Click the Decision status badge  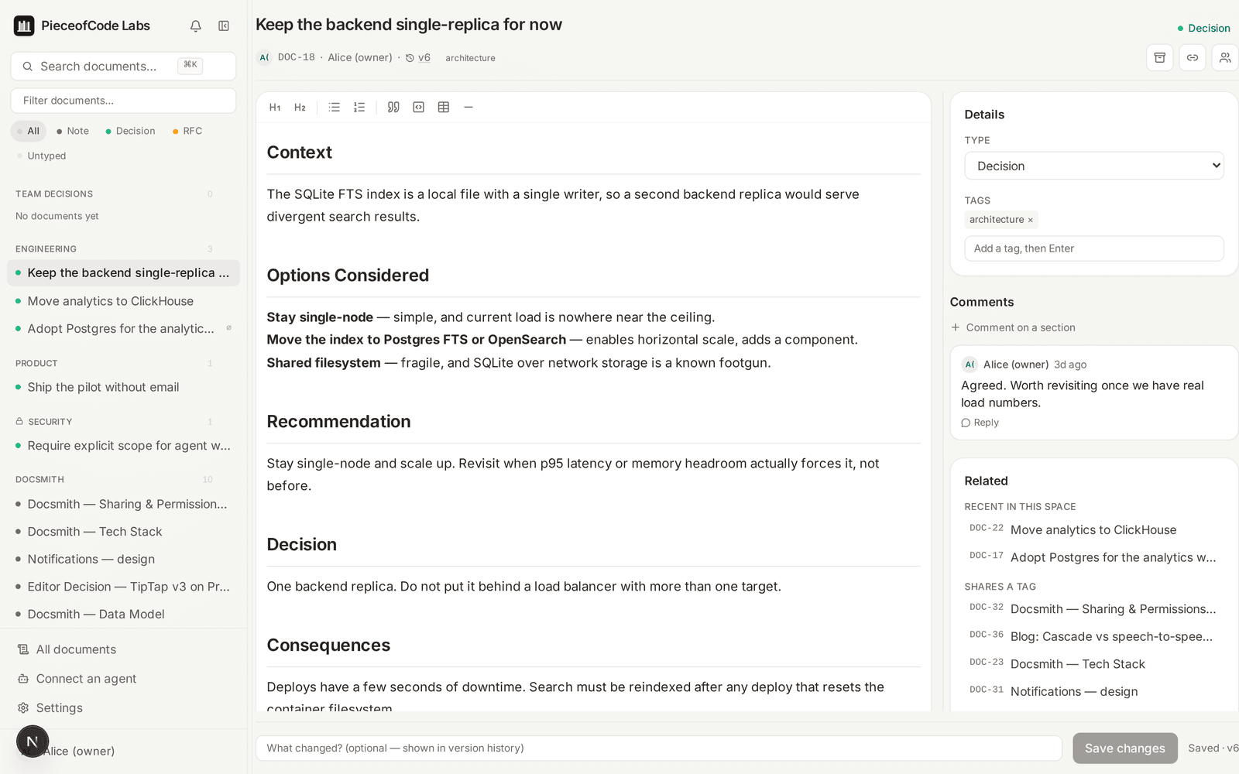(x=1203, y=29)
